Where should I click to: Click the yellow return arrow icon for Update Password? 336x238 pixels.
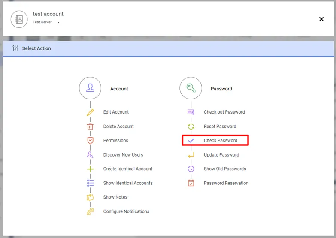(191, 155)
